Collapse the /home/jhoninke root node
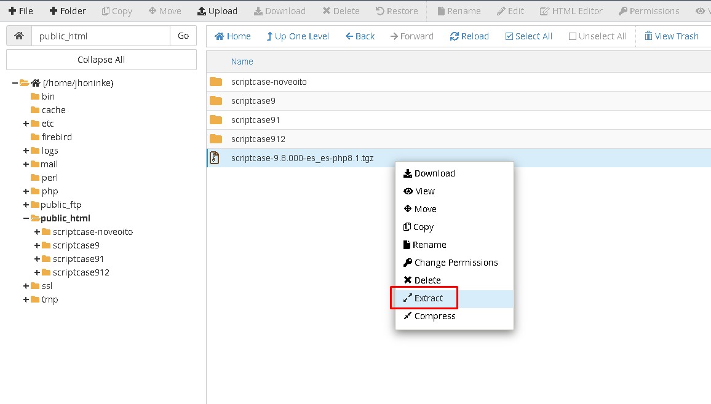 pyautogui.click(x=15, y=83)
